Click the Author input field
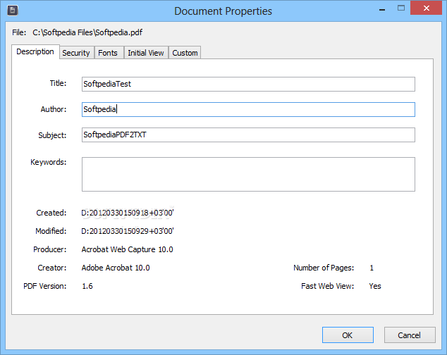Image resolution: width=447 pixels, height=355 pixels. click(x=248, y=109)
